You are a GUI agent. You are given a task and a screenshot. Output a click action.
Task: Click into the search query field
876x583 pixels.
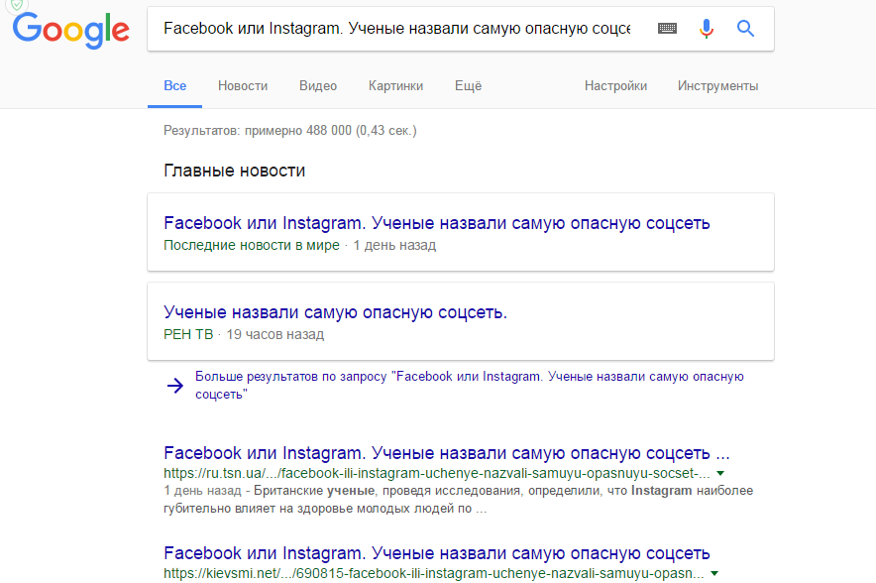click(x=396, y=29)
